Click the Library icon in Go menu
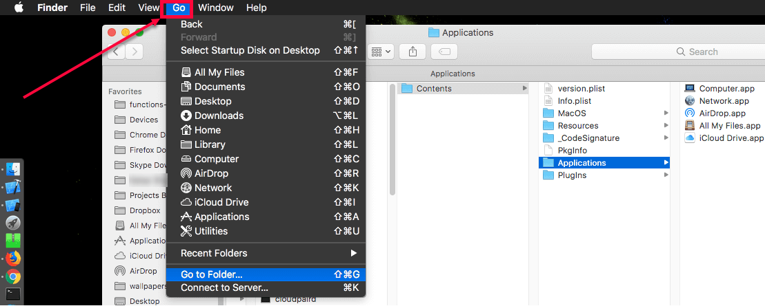The height and width of the screenshot is (306, 765). 186,144
